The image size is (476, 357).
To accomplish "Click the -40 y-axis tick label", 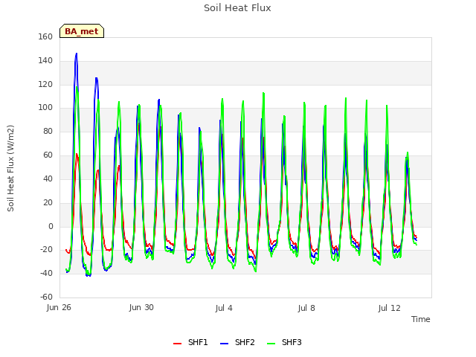I will tap(46, 273).
